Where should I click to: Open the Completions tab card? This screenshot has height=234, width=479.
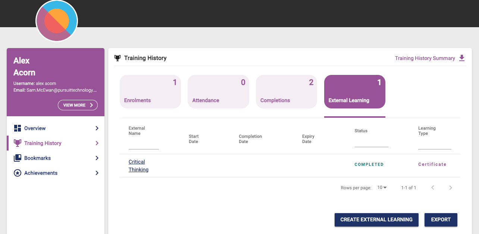(x=287, y=92)
